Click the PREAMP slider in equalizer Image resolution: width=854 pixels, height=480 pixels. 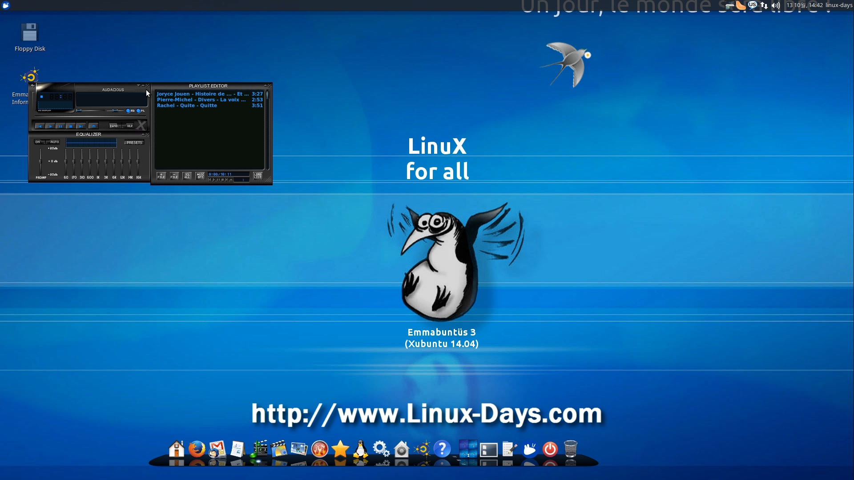tap(40, 162)
